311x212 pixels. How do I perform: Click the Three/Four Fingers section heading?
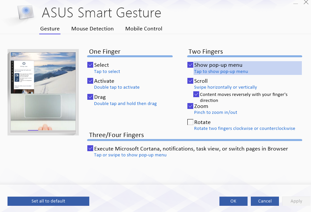[116, 135]
